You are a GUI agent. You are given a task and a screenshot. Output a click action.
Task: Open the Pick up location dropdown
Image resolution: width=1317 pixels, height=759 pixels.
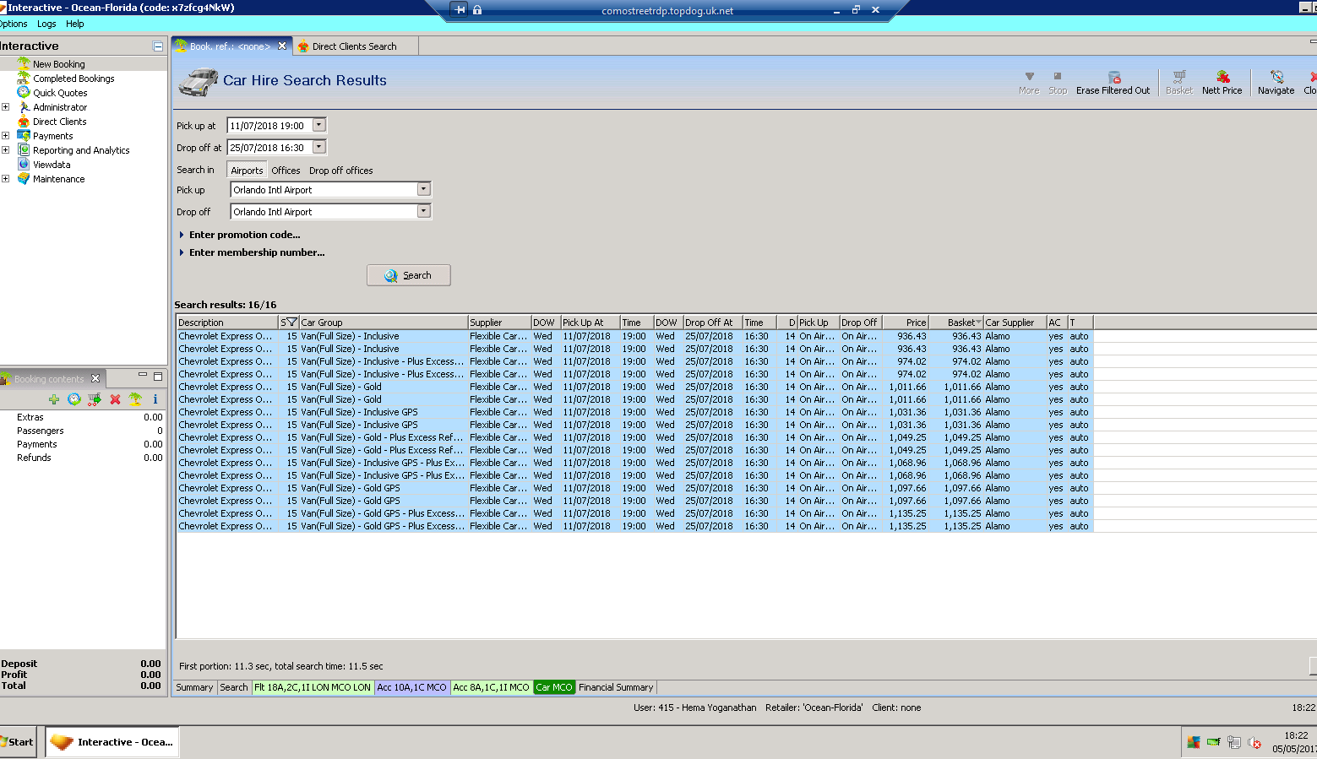pos(424,190)
